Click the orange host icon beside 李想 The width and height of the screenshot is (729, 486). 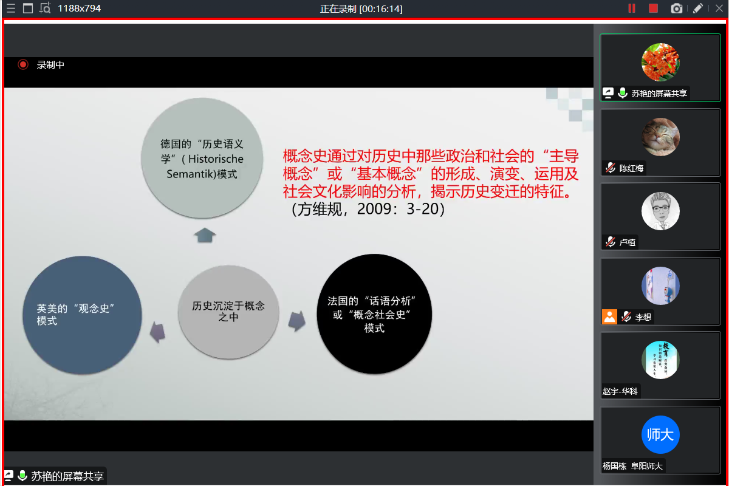609,317
